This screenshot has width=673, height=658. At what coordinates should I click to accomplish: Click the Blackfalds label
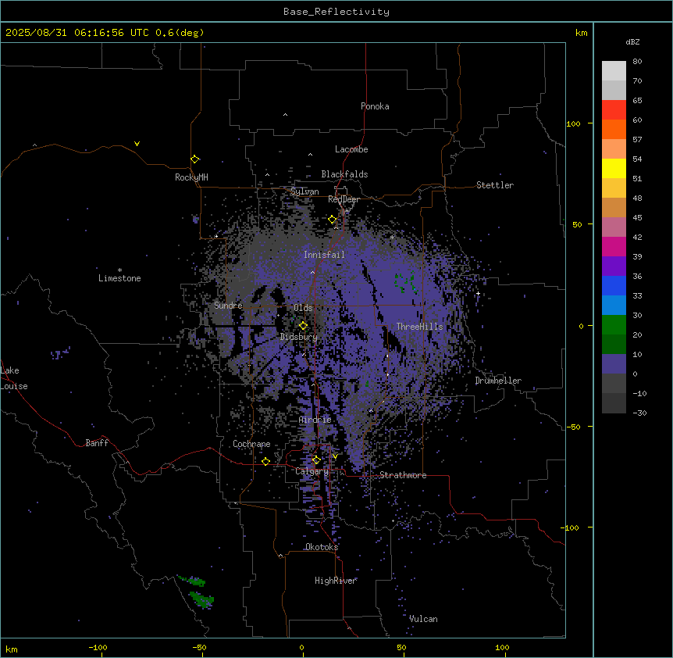click(344, 174)
